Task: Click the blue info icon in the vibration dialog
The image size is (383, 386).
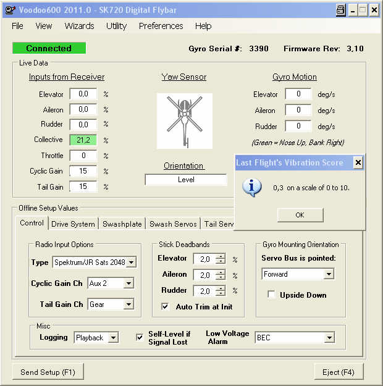Action: pyautogui.click(x=251, y=187)
